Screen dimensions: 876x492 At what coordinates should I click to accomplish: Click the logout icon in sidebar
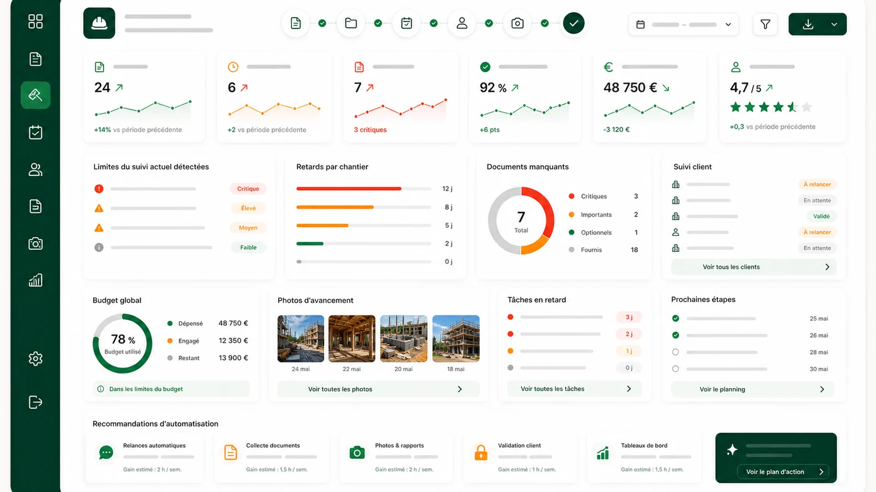pyautogui.click(x=36, y=402)
